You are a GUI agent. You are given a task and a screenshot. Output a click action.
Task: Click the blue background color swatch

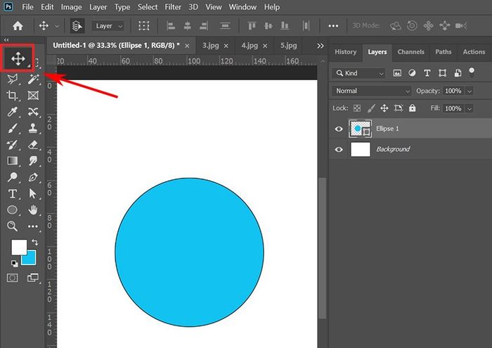30,259
